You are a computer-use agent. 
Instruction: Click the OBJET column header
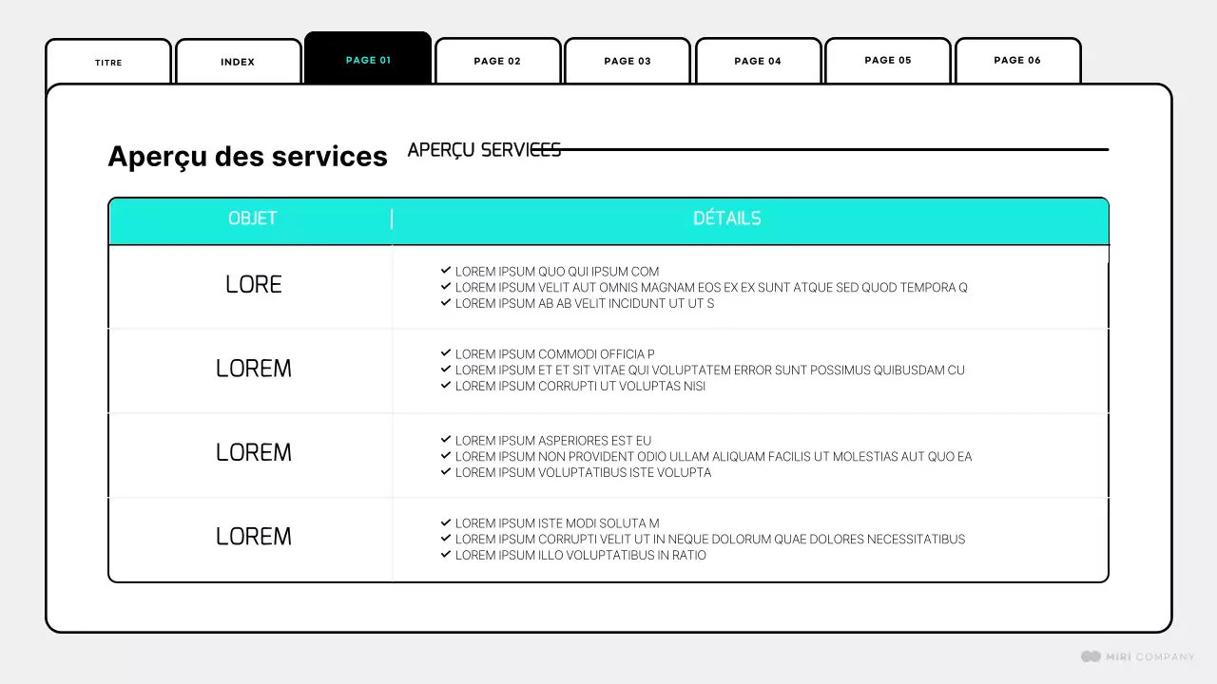pyautogui.click(x=252, y=218)
